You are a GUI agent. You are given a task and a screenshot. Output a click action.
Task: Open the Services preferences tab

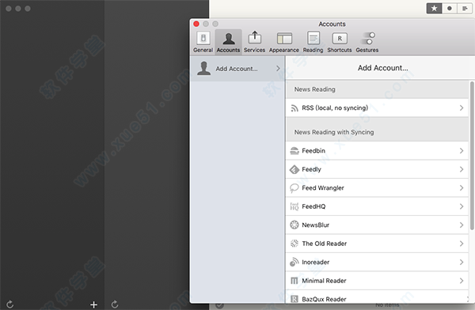point(254,42)
